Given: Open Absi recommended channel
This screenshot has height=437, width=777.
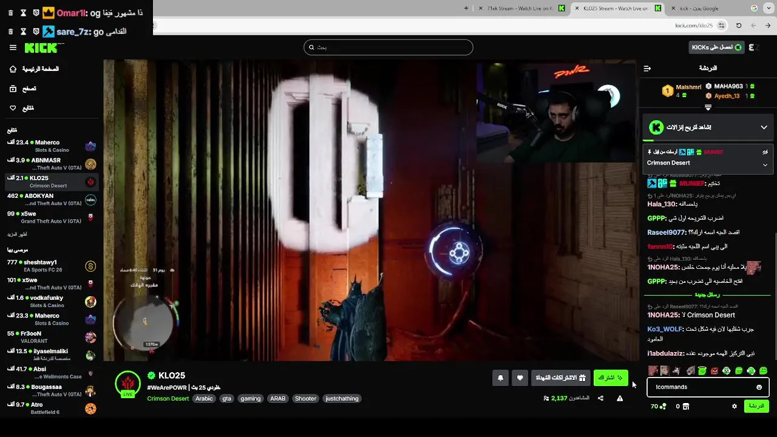Looking at the screenshot, I should click(52, 373).
